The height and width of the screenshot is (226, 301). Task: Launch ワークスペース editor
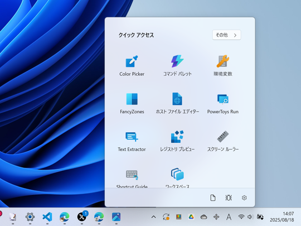click(177, 178)
